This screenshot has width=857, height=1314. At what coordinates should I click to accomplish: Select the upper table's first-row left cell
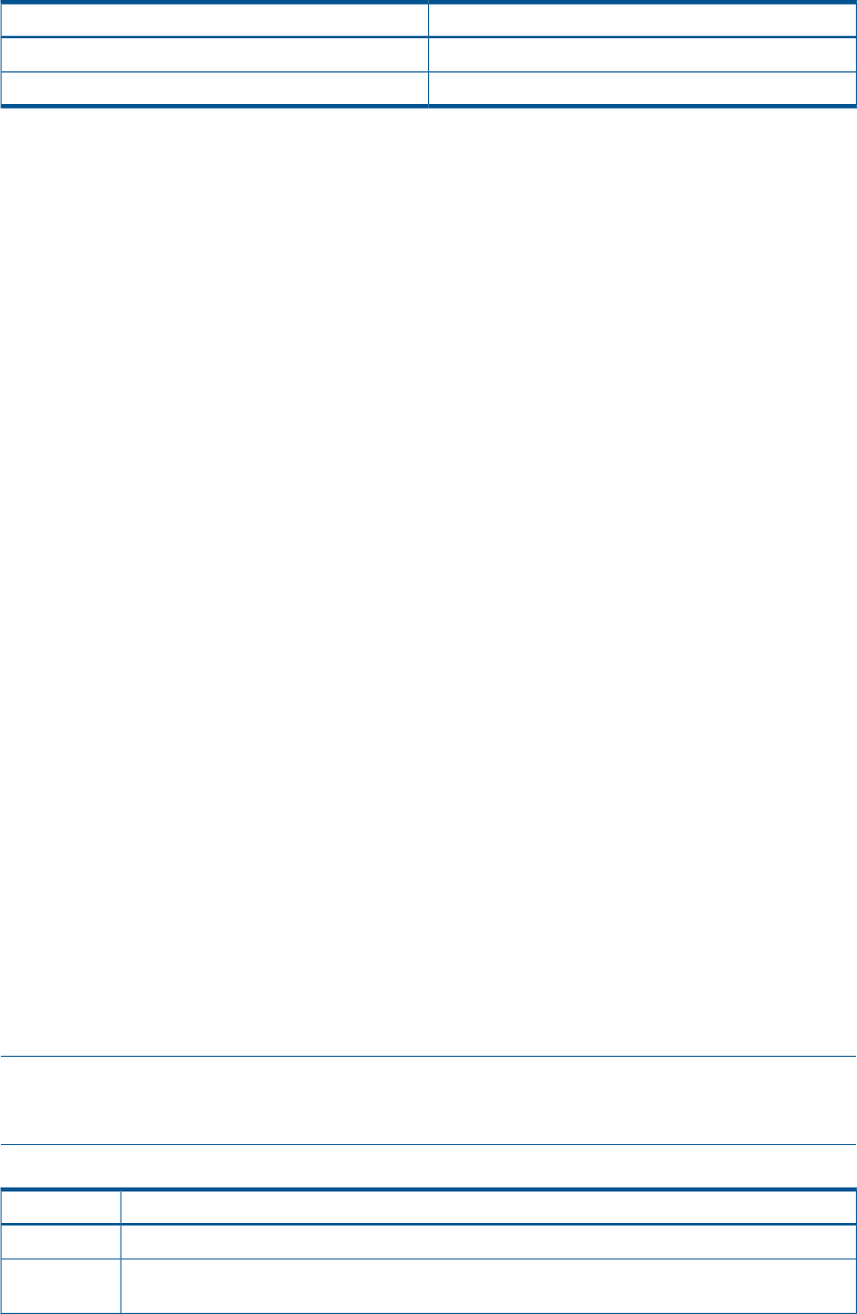(214, 20)
